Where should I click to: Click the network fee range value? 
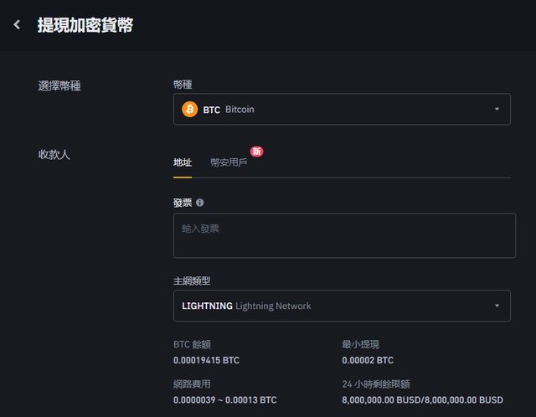coord(224,400)
